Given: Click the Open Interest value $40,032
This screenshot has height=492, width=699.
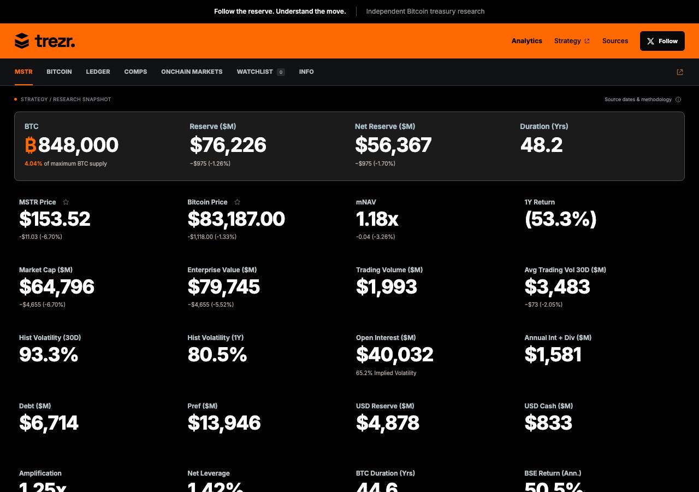Looking at the screenshot, I should tap(395, 355).
